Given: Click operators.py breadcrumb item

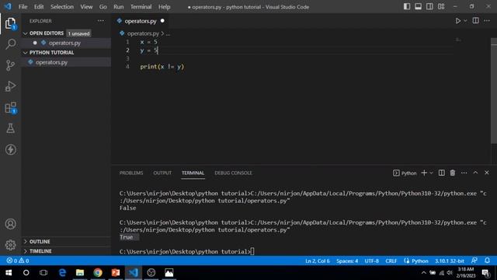Looking at the screenshot, I should click(x=143, y=33).
